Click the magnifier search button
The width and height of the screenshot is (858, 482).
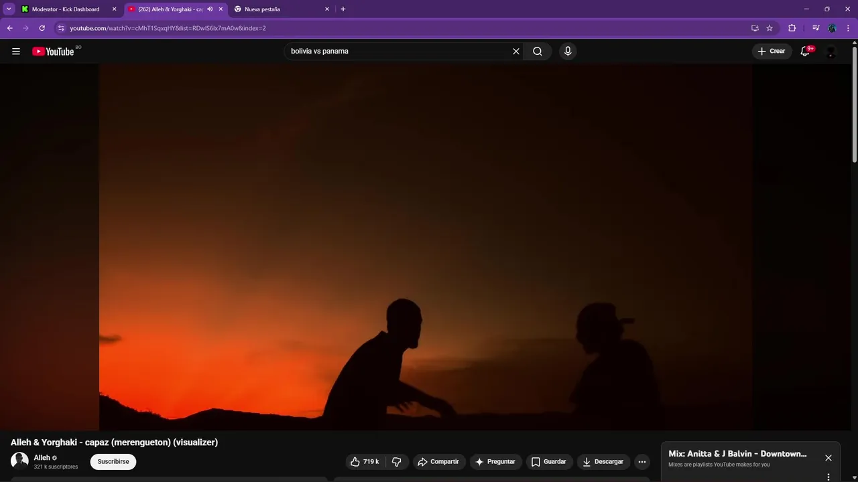coord(538,51)
